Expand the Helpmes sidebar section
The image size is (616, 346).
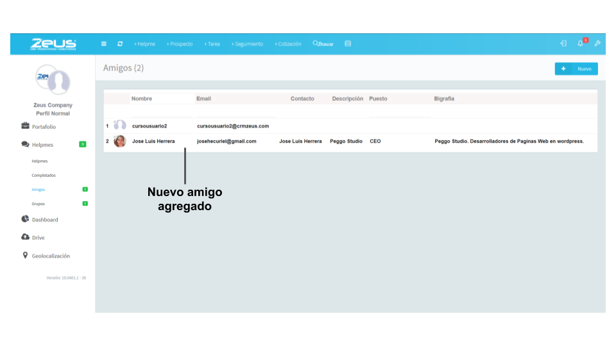[42, 145]
